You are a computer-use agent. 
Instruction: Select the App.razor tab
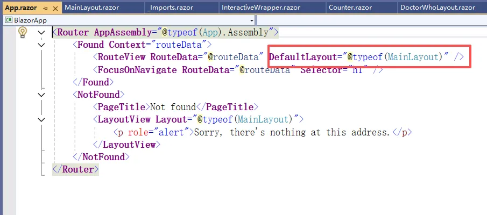[x=21, y=8]
